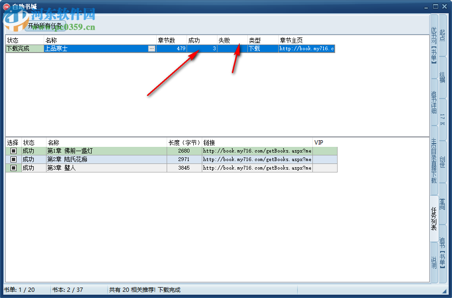This screenshot has height=298, width=452.
Task: Switch to the 起点 side tab
Action: (443, 35)
